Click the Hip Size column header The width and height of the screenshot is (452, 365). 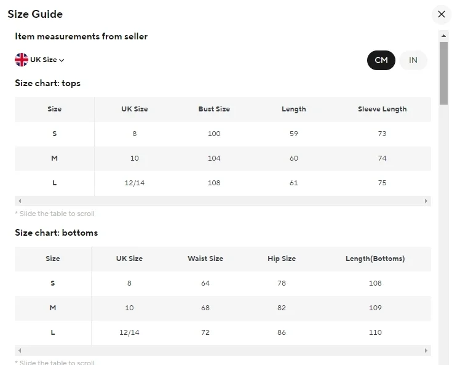(x=282, y=259)
